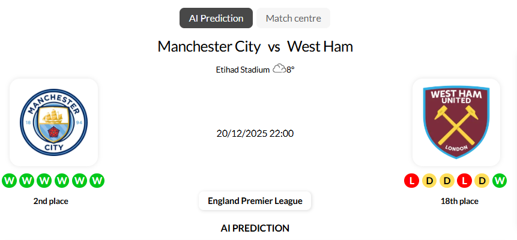This screenshot has height=240, width=517.
Task: Click the Manchester City name in the title
Action: (209, 46)
